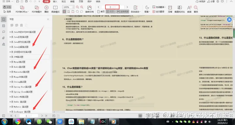The width and height of the screenshot is (235, 125).
Task: Open WeChat from the Windows taskbar
Action: click(x=49, y=121)
